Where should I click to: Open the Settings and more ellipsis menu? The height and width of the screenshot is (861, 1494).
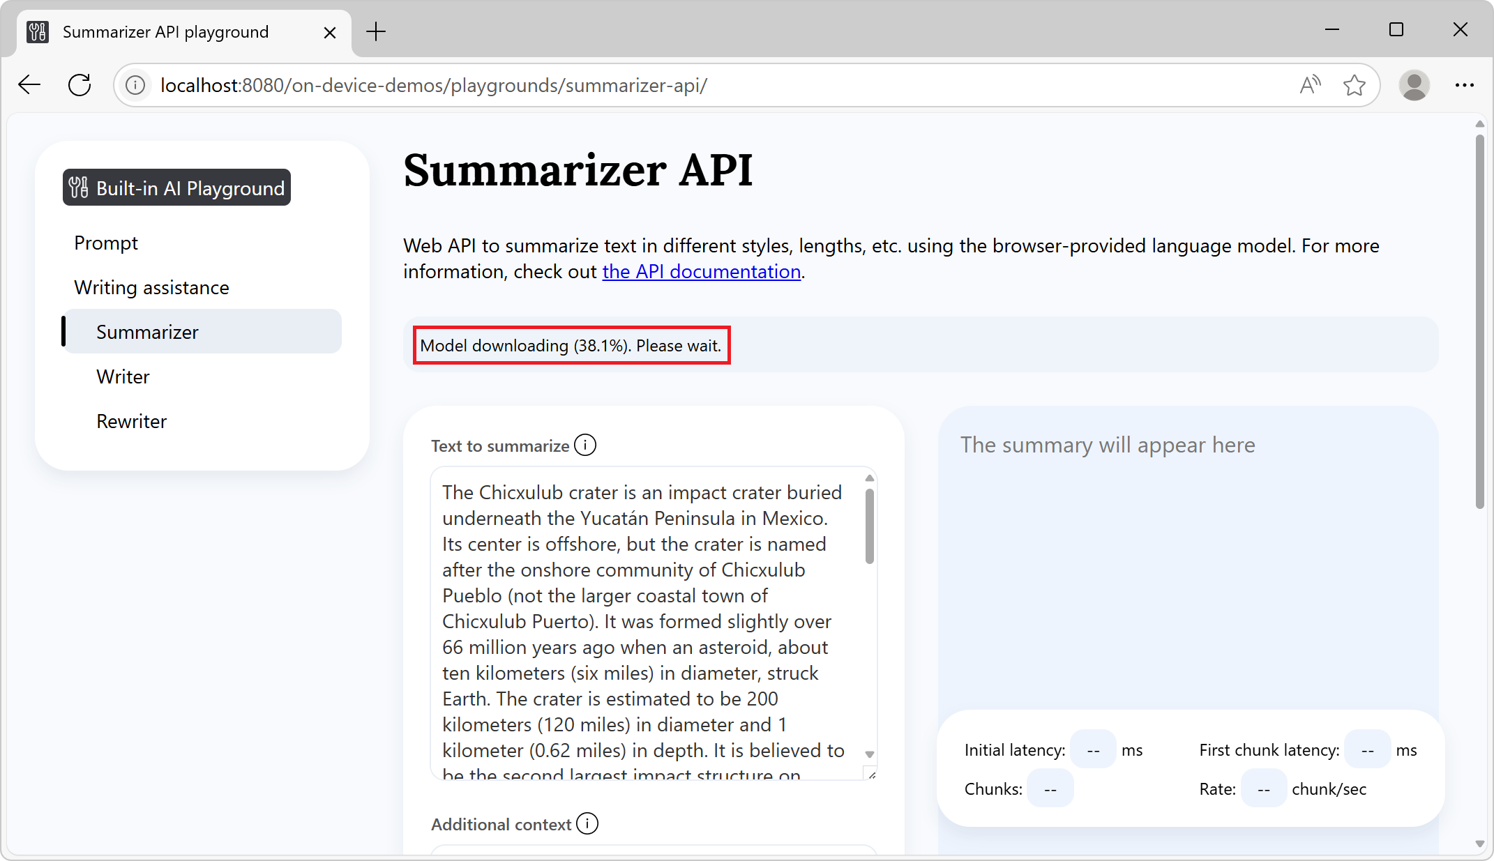1465,84
